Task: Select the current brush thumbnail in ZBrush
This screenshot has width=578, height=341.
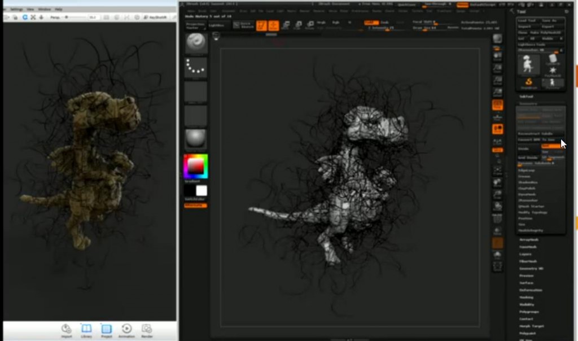Action: point(196,43)
